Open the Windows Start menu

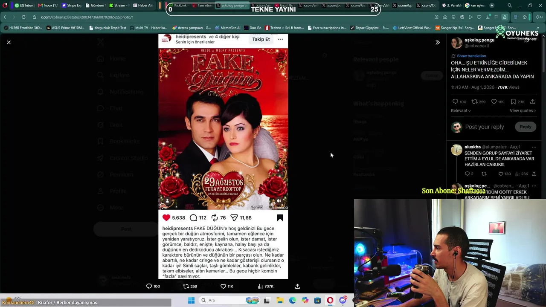tap(191, 301)
